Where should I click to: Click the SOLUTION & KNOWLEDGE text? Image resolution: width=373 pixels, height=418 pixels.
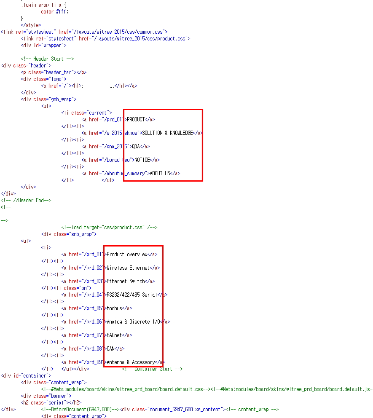point(168,133)
